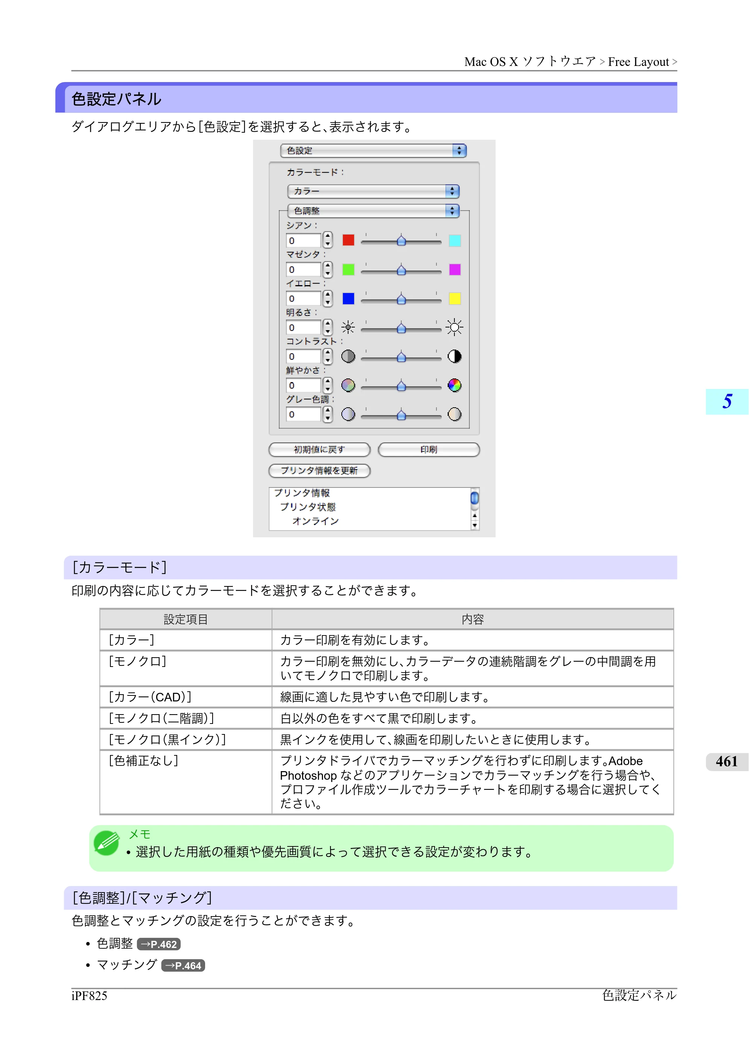The width and height of the screenshot is (749, 1060).
Task: Open the →P.462 link for 色調整
Action: pyautogui.click(x=159, y=944)
